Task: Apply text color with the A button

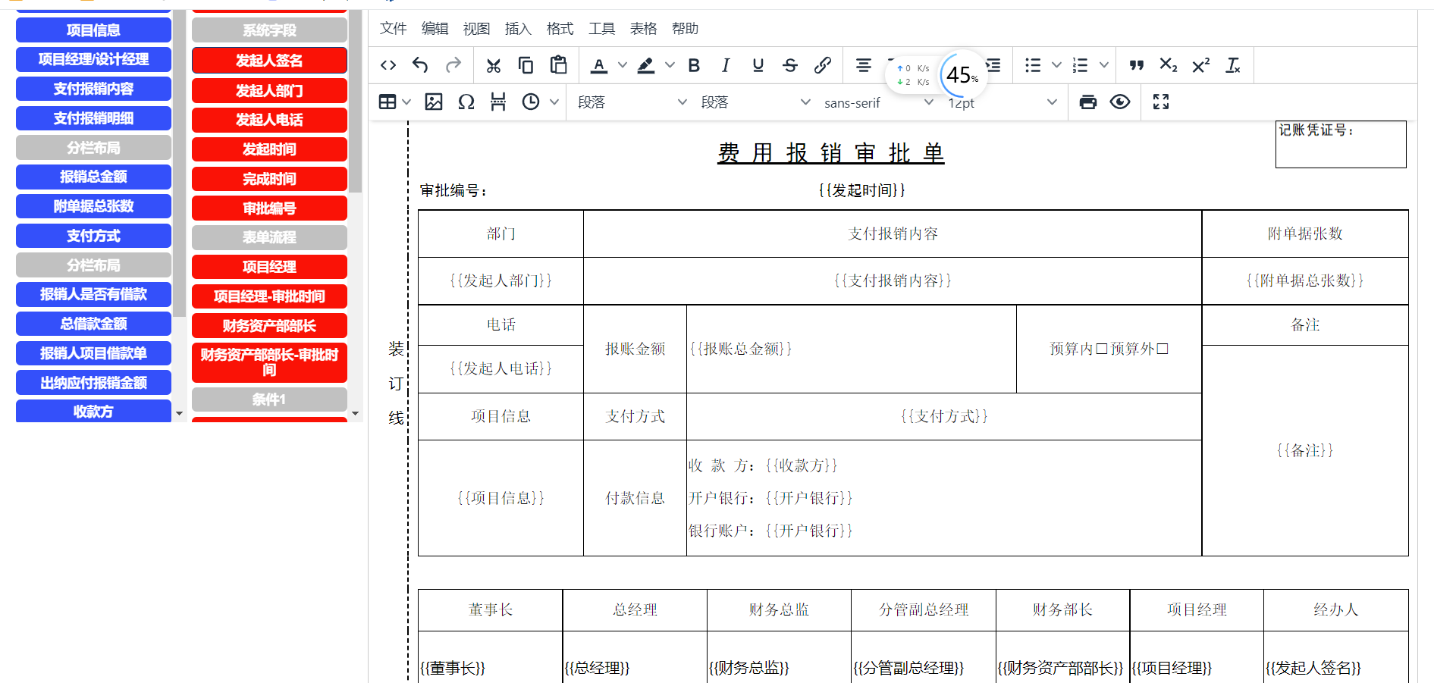Action: point(599,66)
